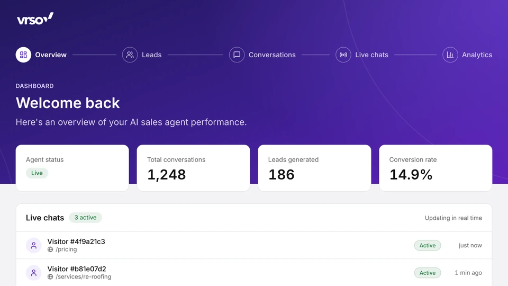Click the 14.9% conversion rate value
This screenshot has width=508, height=286.
point(411,174)
